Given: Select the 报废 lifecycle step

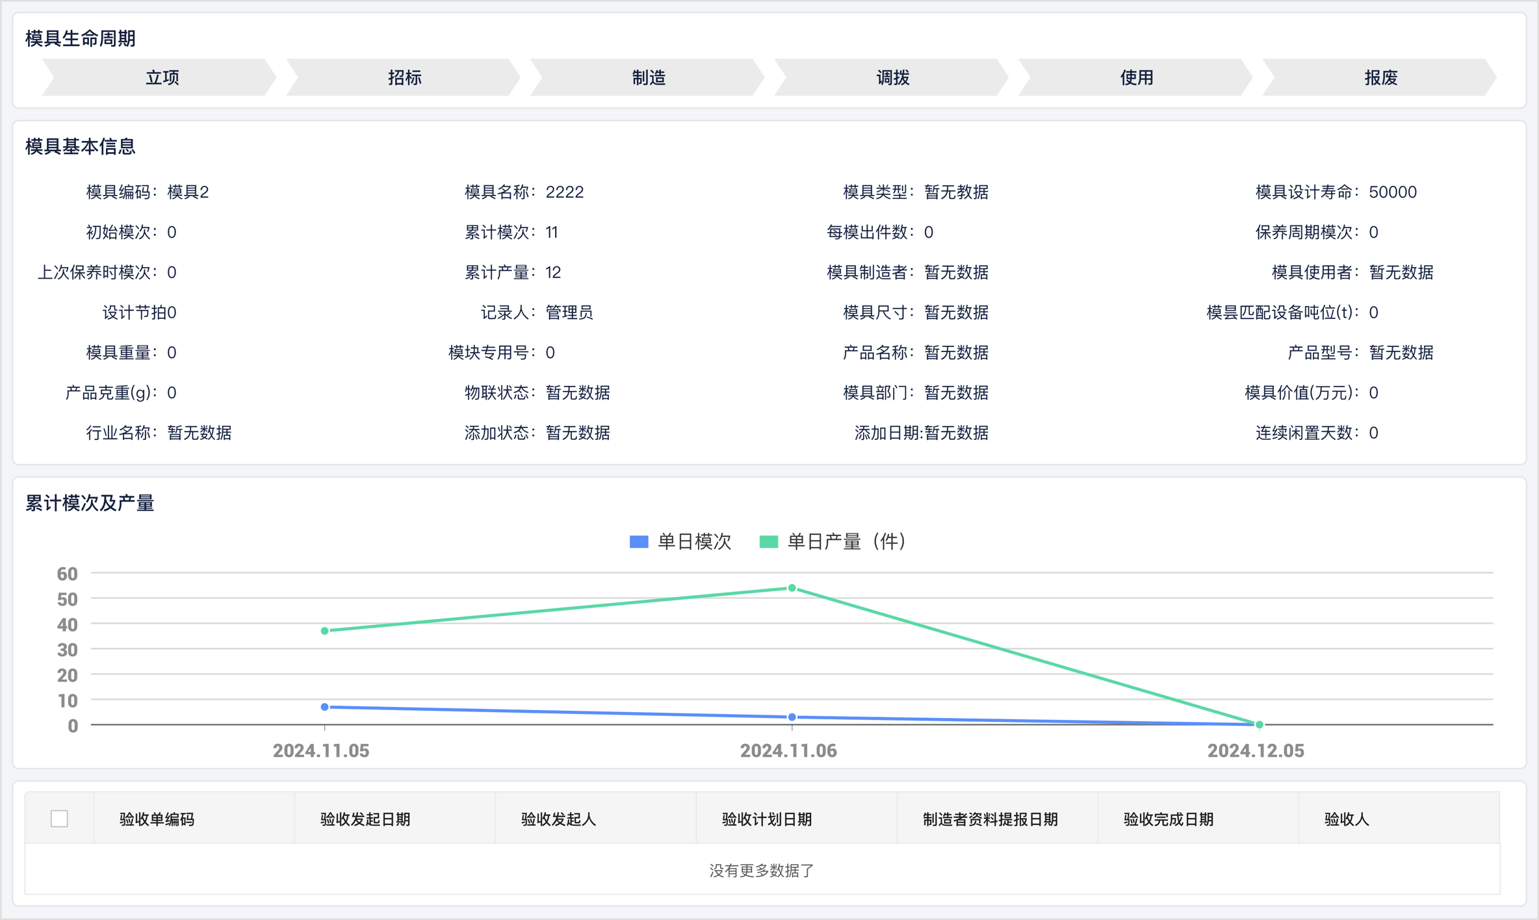Looking at the screenshot, I should coord(1380,77).
